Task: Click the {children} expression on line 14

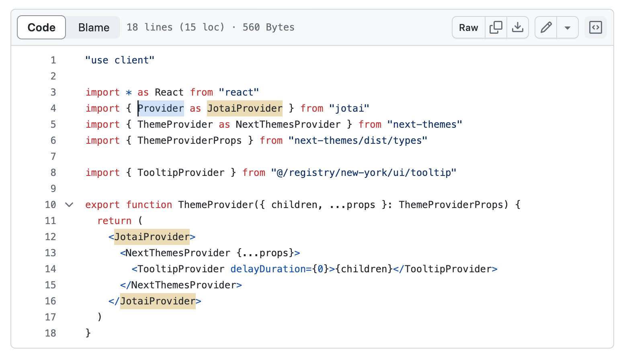Action: pos(364,269)
